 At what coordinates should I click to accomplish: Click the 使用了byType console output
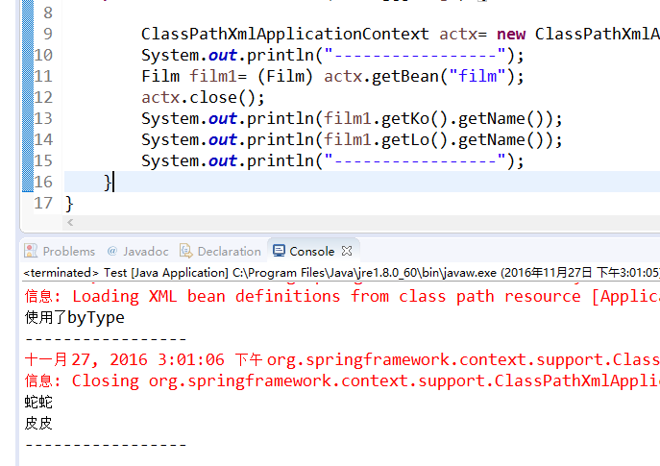point(75,317)
